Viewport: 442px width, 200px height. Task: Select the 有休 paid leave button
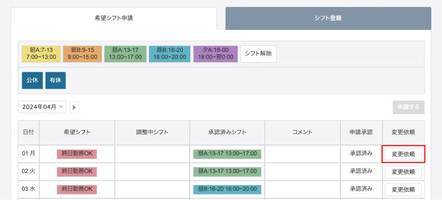click(x=56, y=80)
